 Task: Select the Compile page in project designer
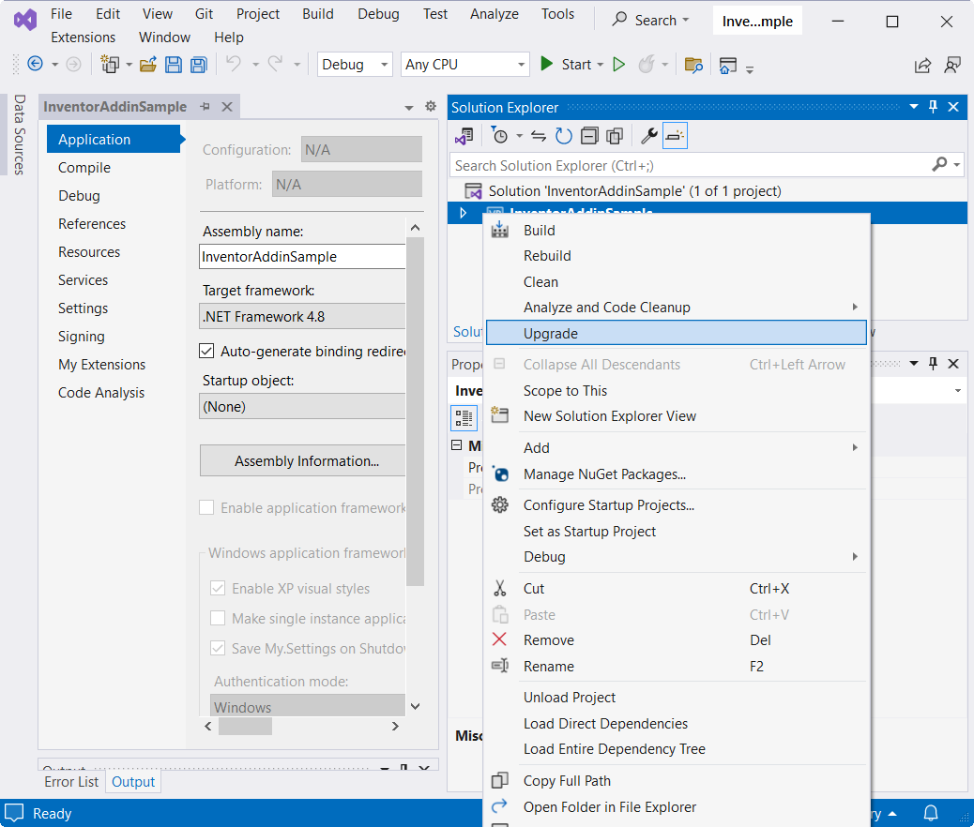point(84,168)
